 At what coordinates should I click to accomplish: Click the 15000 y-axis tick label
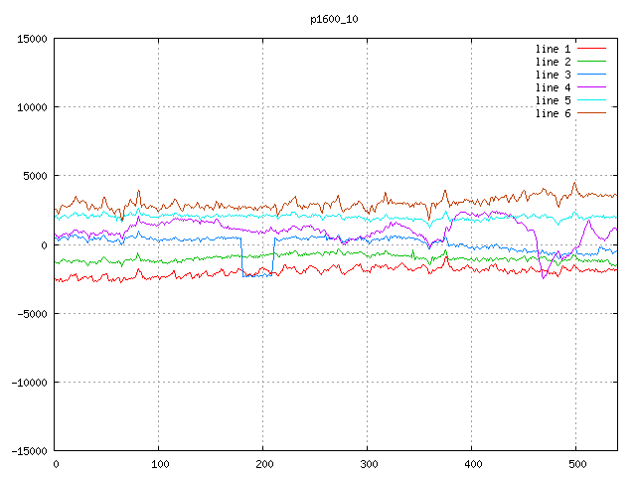tap(32, 39)
